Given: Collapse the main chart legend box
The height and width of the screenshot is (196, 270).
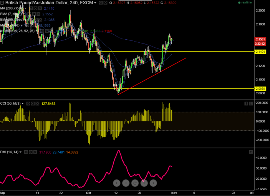Looking at the screenshot, I should pyautogui.click(x=2, y=3).
